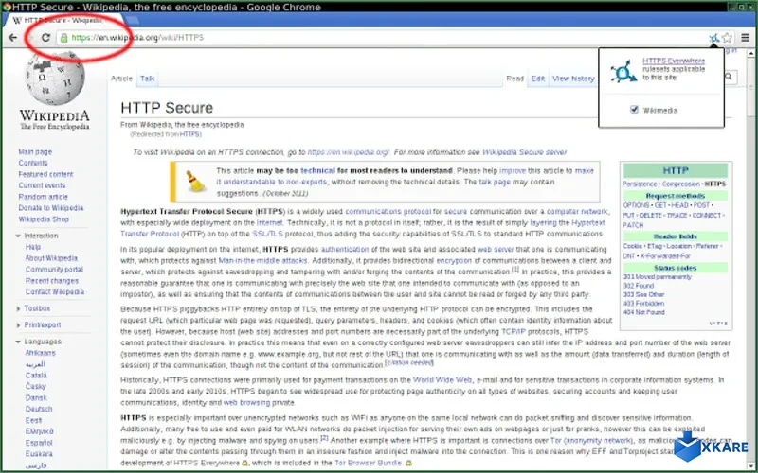Follow the web browsing link
758x473 pixels.
(246, 403)
